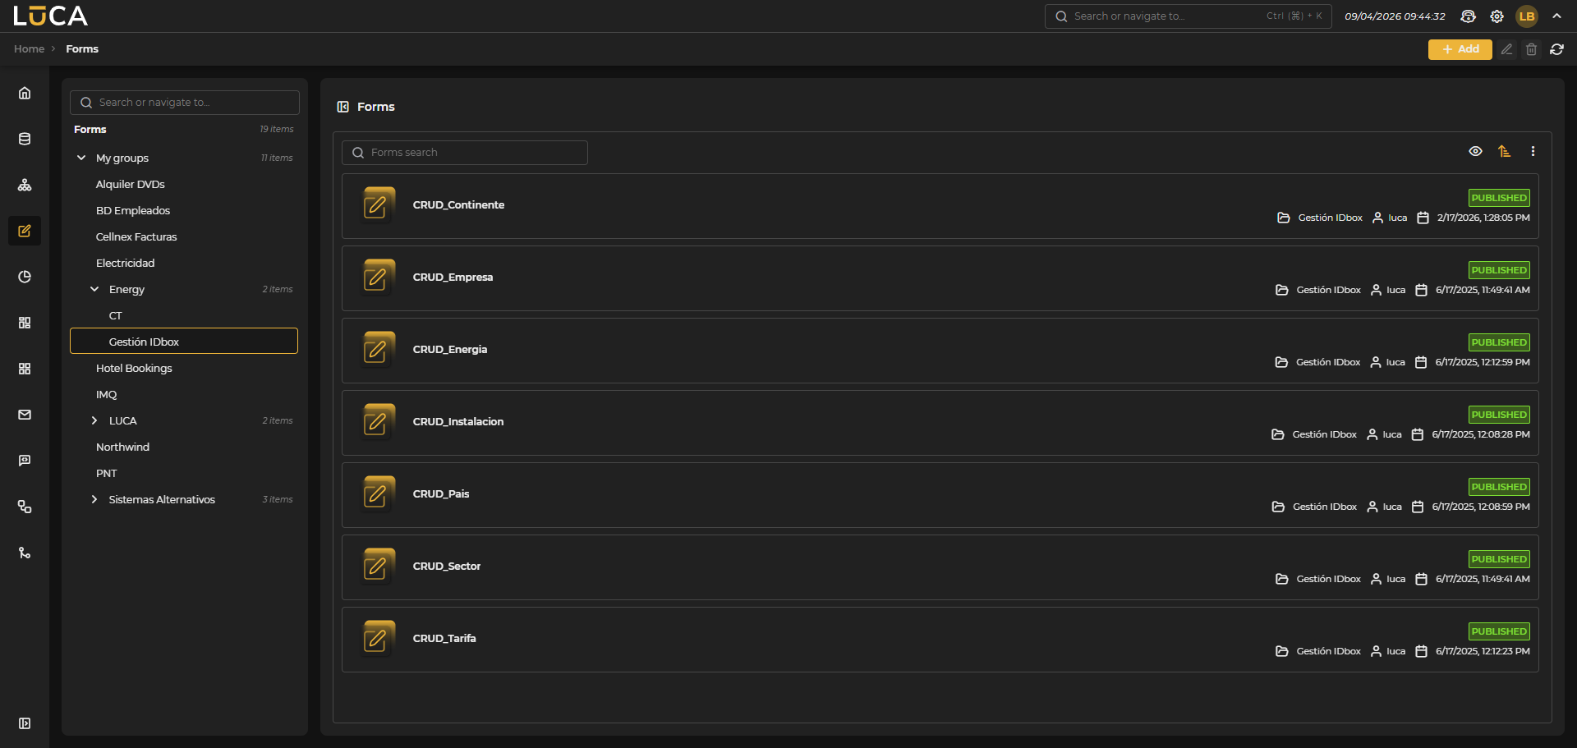This screenshot has width=1577, height=748.
Task: Click the pencil edit icon beside Add
Action: (x=1506, y=49)
